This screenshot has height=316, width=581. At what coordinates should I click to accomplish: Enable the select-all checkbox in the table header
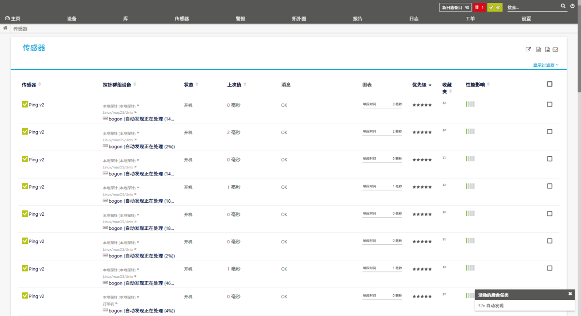click(550, 84)
